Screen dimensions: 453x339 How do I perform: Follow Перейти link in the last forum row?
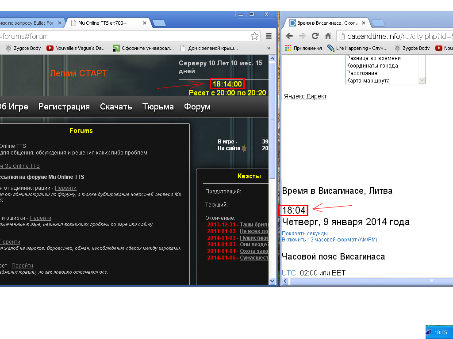(22, 265)
